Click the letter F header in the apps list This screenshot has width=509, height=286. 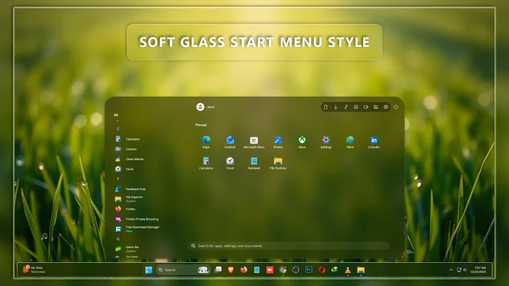(118, 179)
